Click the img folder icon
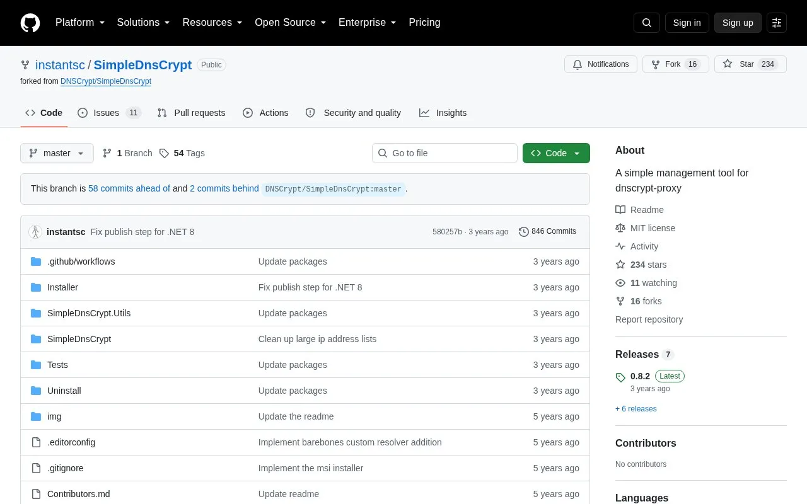The image size is (807, 504). click(x=36, y=416)
